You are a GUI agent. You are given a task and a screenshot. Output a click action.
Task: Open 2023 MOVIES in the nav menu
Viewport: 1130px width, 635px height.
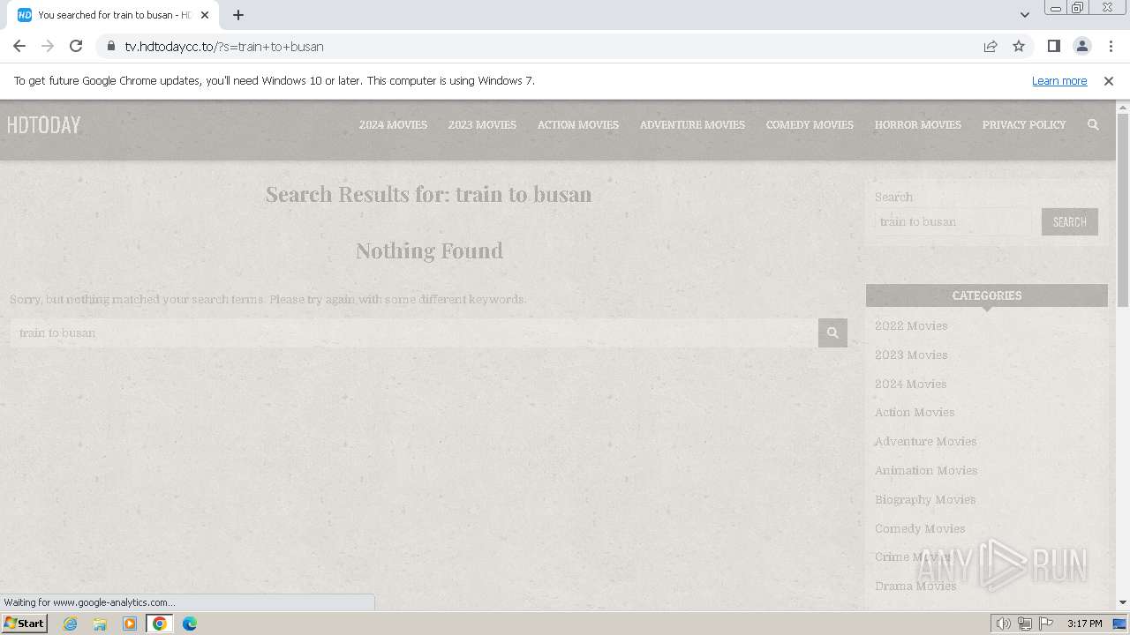[x=482, y=124]
